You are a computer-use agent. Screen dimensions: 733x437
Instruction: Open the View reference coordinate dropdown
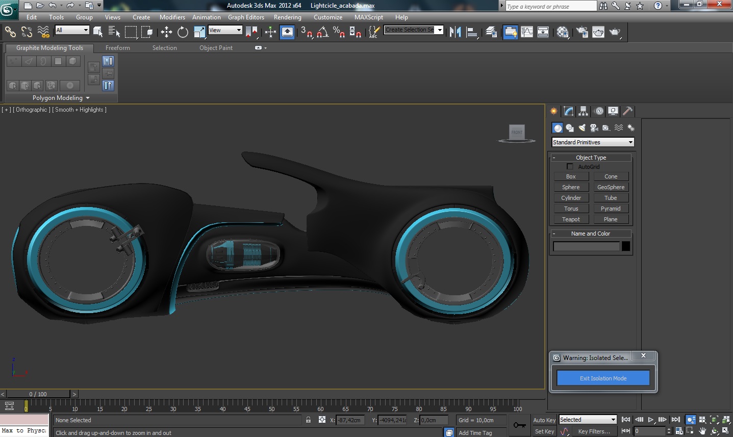[225, 31]
